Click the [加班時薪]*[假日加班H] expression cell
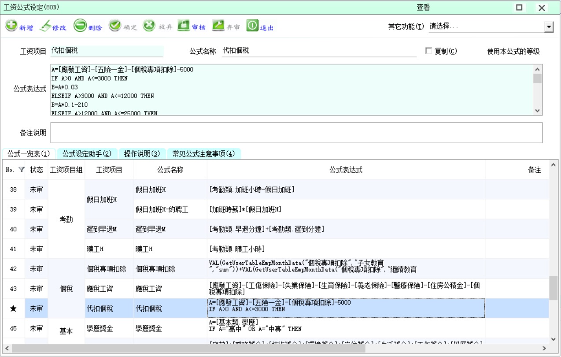561x357 pixels. click(x=346, y=209)
